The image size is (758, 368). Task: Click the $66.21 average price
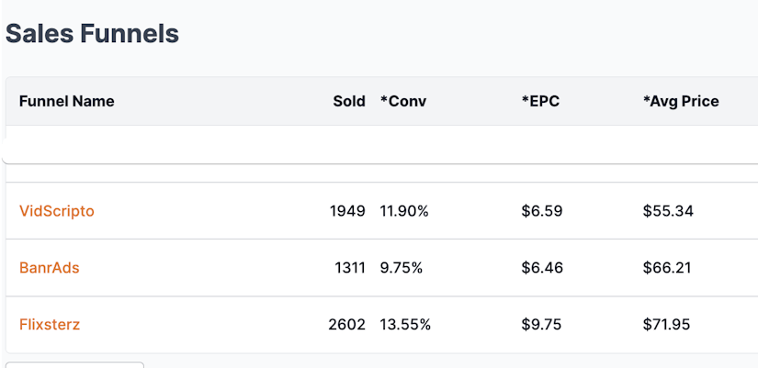point(668,268)
